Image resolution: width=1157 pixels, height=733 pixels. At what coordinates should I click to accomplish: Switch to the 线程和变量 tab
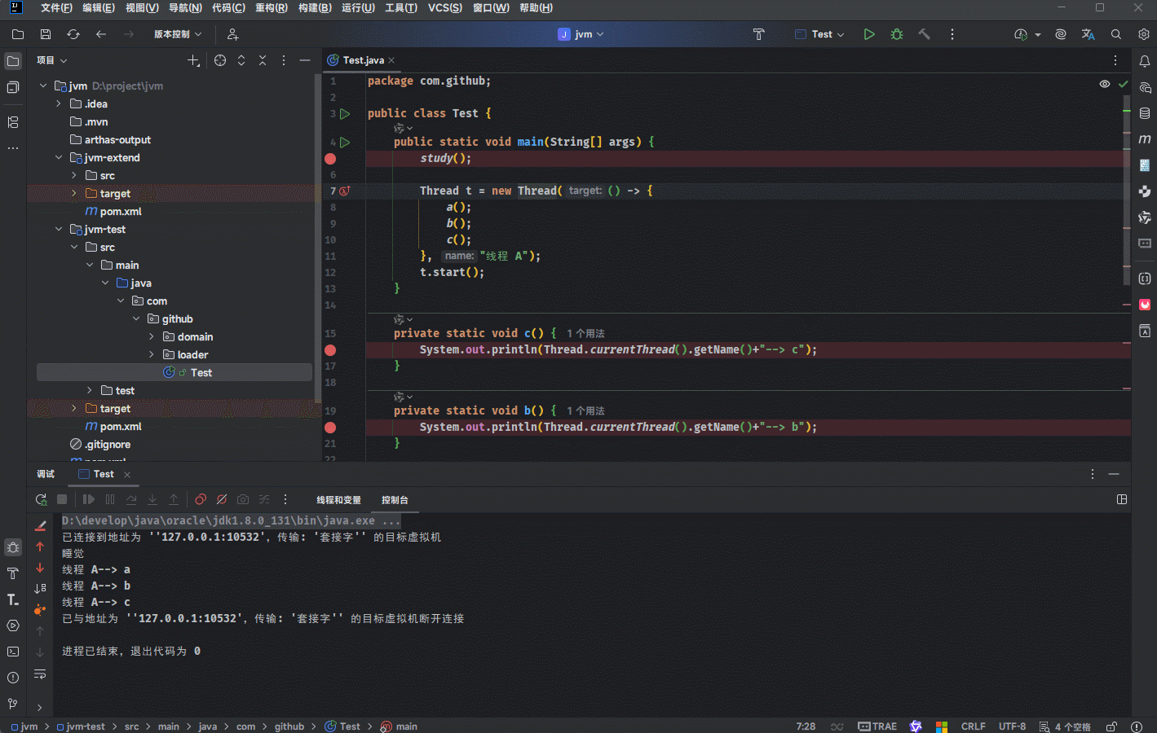tap(338, 500)
